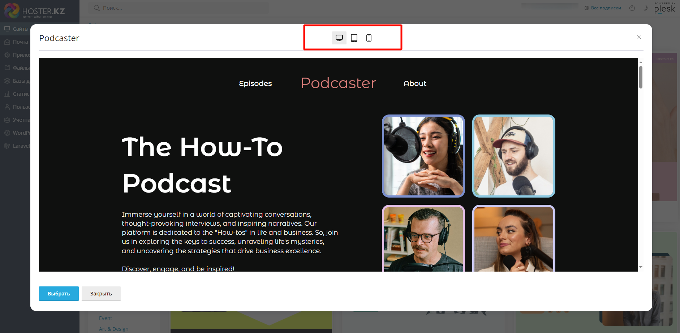The image size is (680, 333).
Task: Click The How-To Podcast heading
Action: coord(202,165)
